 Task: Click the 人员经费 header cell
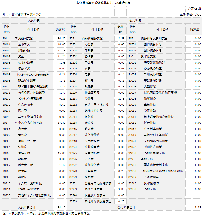34,20
